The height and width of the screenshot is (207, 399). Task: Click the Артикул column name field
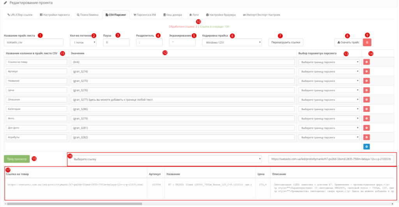point(36,71)
